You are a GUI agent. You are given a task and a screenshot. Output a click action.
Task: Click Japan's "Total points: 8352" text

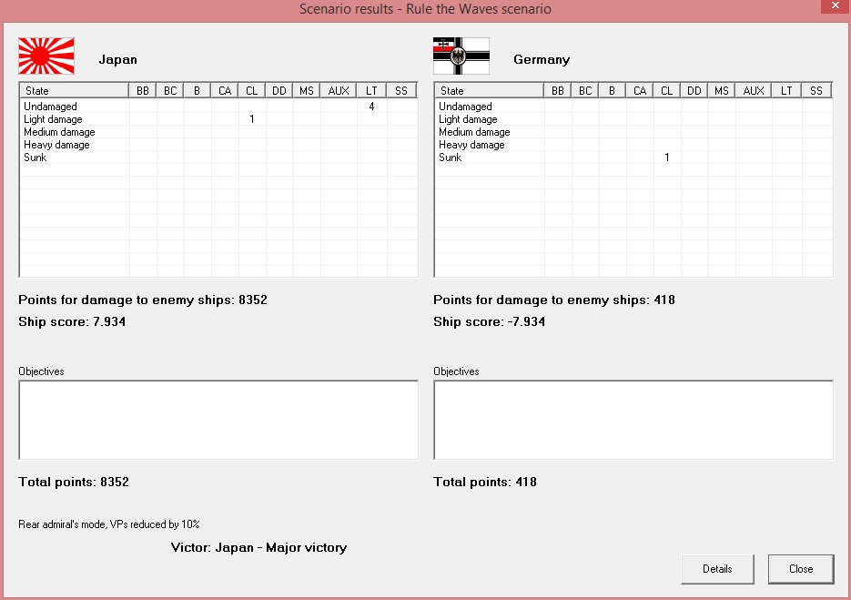tap(74, 483)
